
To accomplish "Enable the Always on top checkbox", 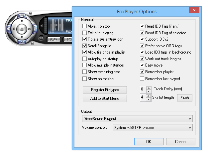I will (85, 26).
